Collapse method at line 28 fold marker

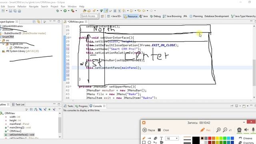tap(70, 38)
